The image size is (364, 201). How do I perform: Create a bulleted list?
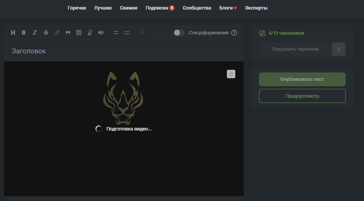pyautogui.click(x=116, y=33)
